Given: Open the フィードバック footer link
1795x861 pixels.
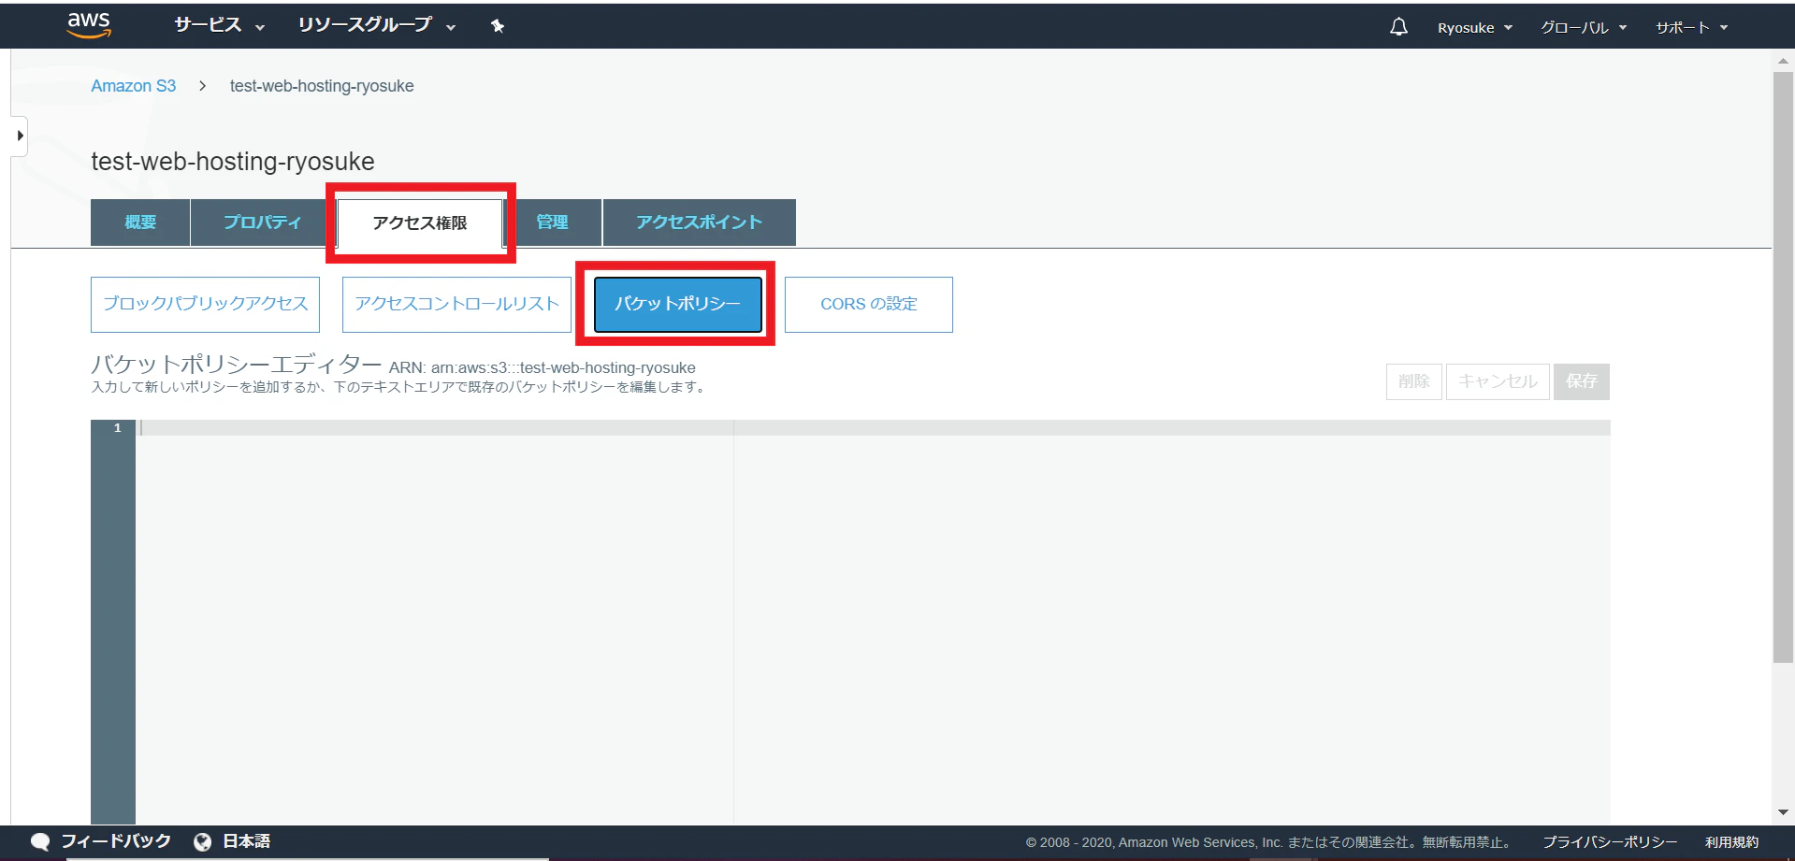Looking at the screenshot, I should pos(116,841).
